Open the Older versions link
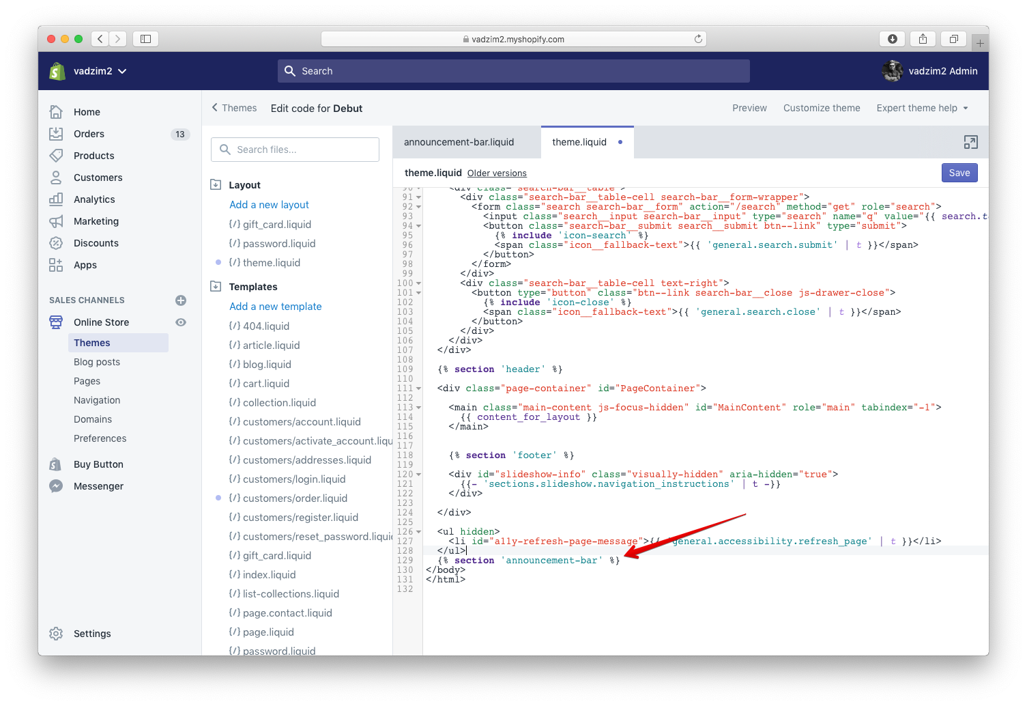The height and width of the screenshot is (706, 1027). (x=497, y=173)
